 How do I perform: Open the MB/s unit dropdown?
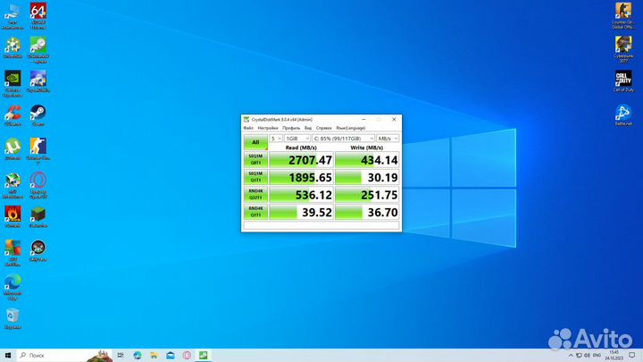click(x=388, y=139)
